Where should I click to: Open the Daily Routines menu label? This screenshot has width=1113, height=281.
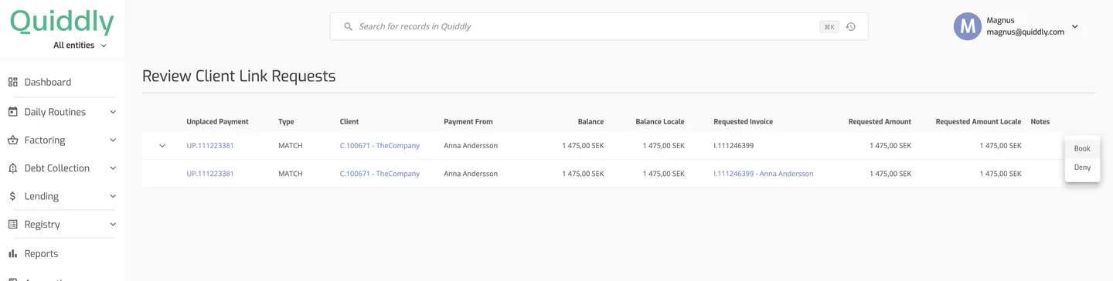click(55, 112)
